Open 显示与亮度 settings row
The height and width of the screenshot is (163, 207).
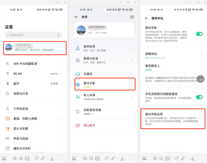(34, 129)
